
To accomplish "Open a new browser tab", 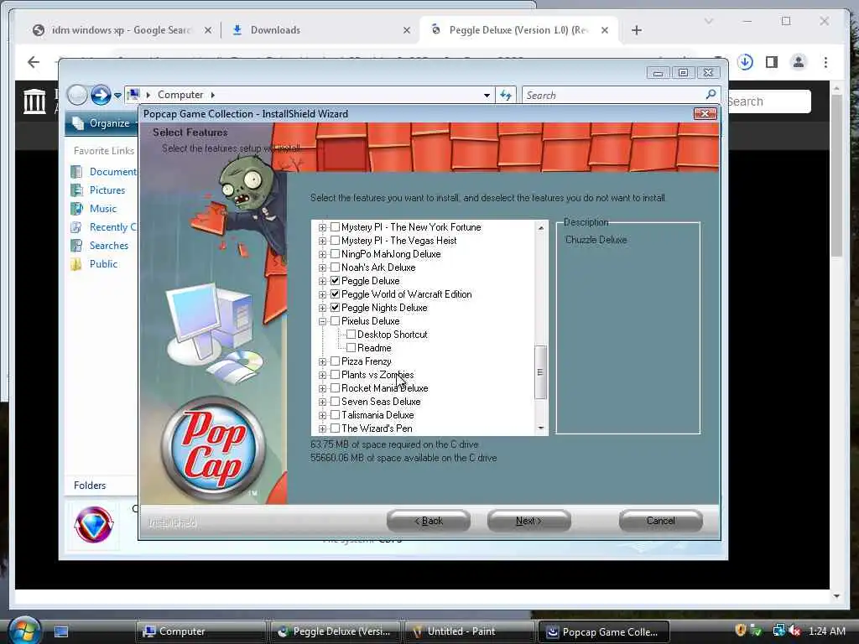I will point(636,30).
